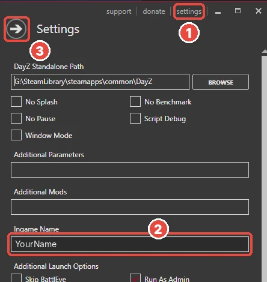Viewport: 267px width, 282px height.
Task: Open the support link
Action: pos(119,11)
